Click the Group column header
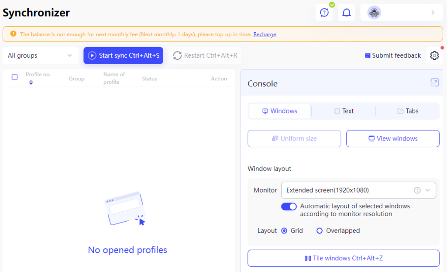 (x=76, y=79)
